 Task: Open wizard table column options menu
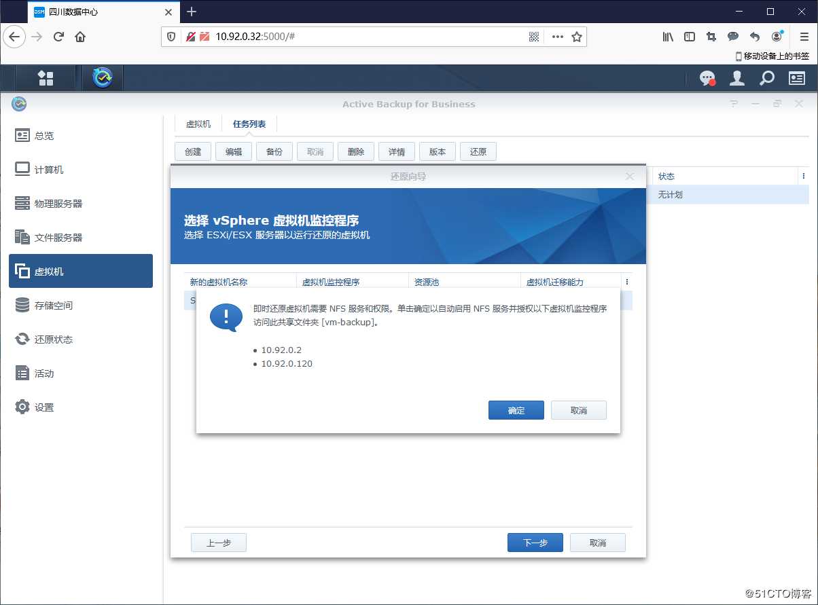click(x=627, y=282)
